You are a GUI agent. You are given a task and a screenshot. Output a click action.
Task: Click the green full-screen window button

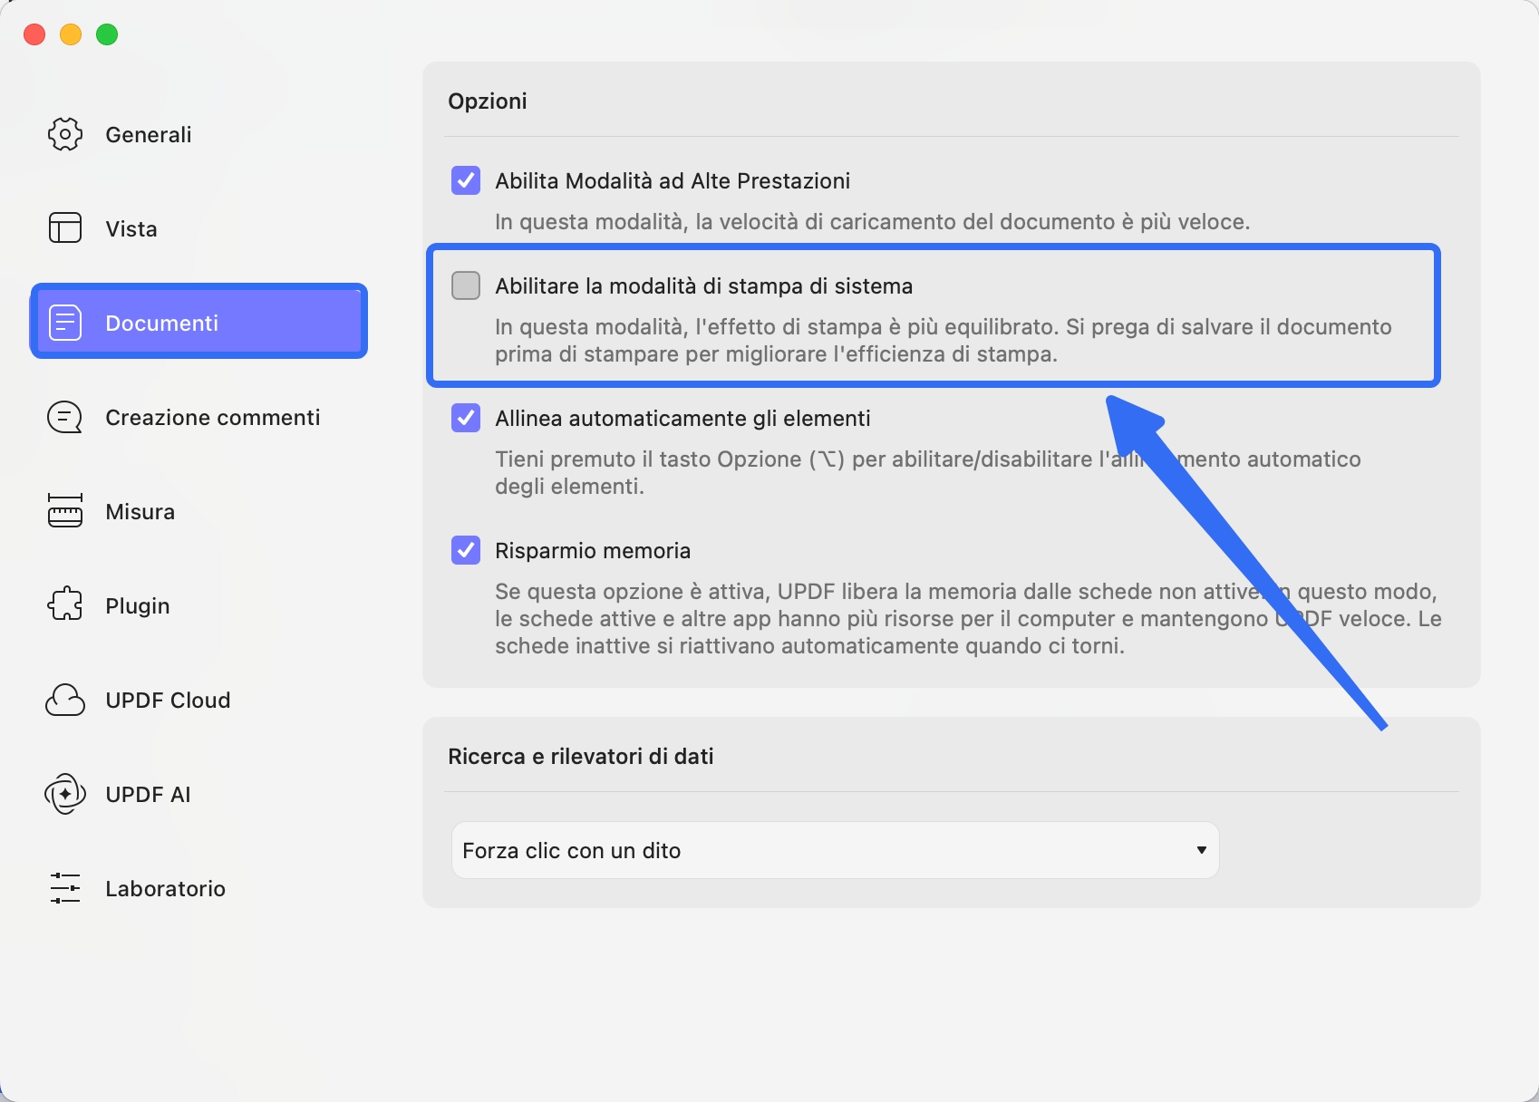(x=107, y=34)
